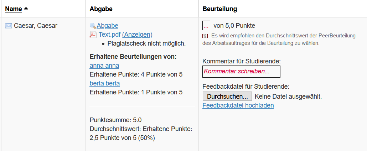Click the Durchsuchen... file browse button
367x151 pixels.
coord(227,97)
